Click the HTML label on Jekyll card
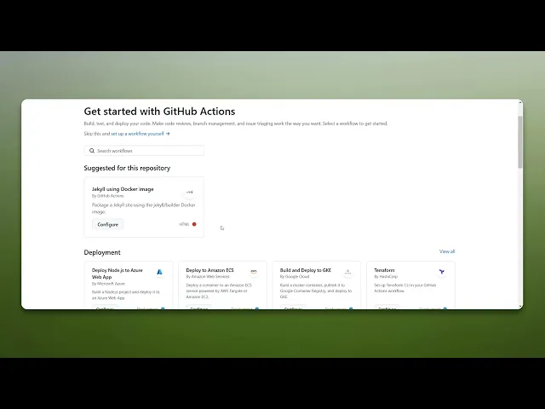The height and width of the screenshot is (409, 545). point(184,224)
